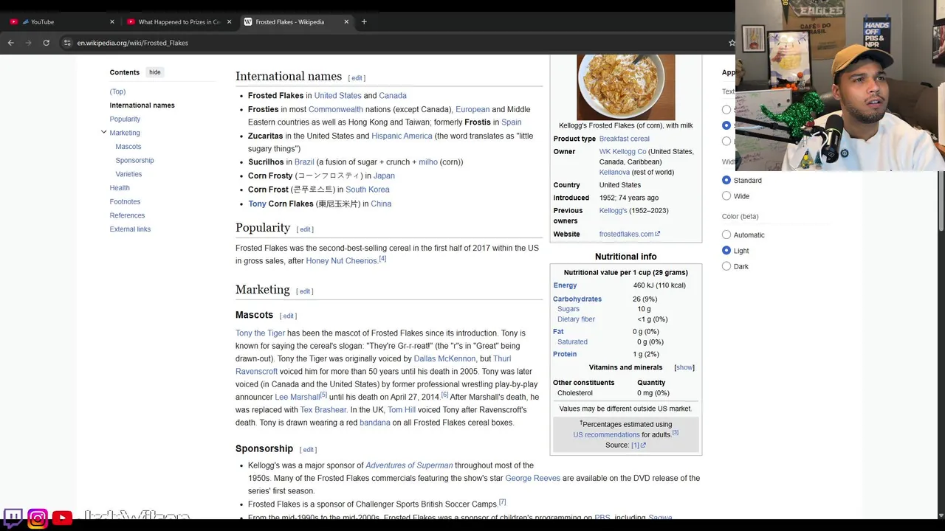Image resolution: width=945 pixels, height=531 pixels.
Task: Show the Vitamins and minerals rows
Action: [684, 367]
